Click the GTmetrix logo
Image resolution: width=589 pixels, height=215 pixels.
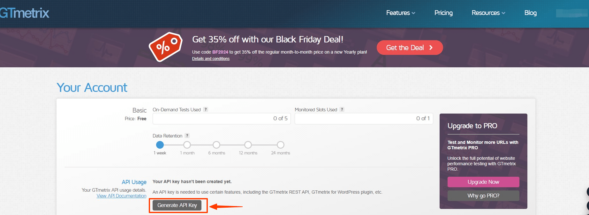tap(25, 13)
